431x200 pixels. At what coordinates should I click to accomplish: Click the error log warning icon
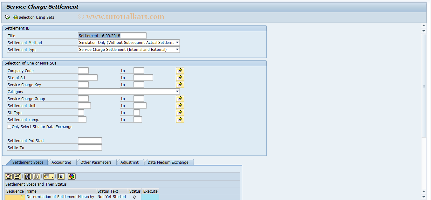pos(9,176)
